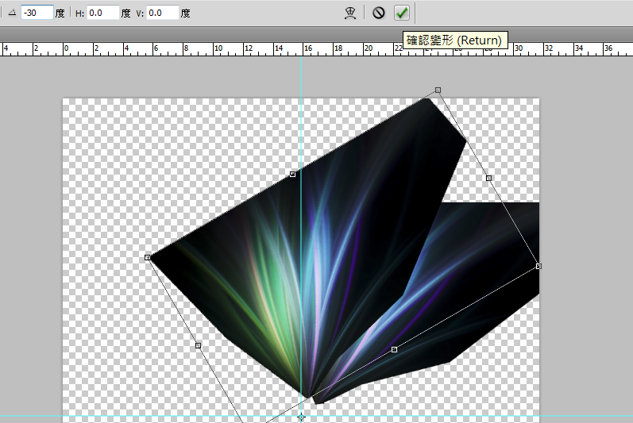
Task: Click the left edge midpoint transform handle
Action: coord(198,345)
